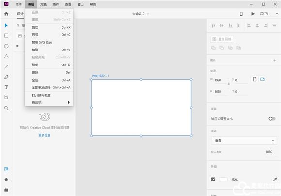Open the fill color swatch
281x196 pixels.
(x=223, y=180)
